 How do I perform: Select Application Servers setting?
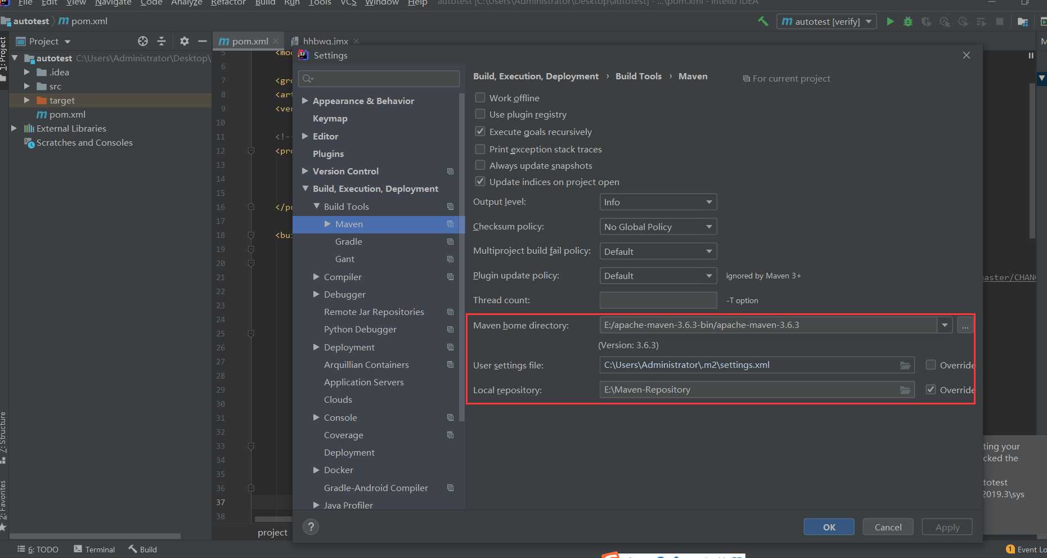pos(363,382)
